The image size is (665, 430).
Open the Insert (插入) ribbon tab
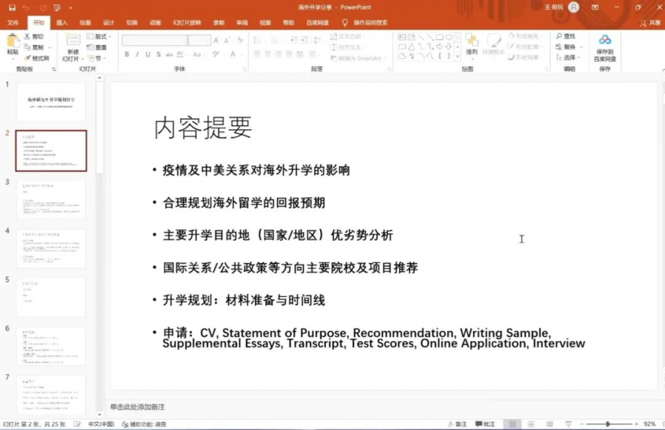click(62, 22)
